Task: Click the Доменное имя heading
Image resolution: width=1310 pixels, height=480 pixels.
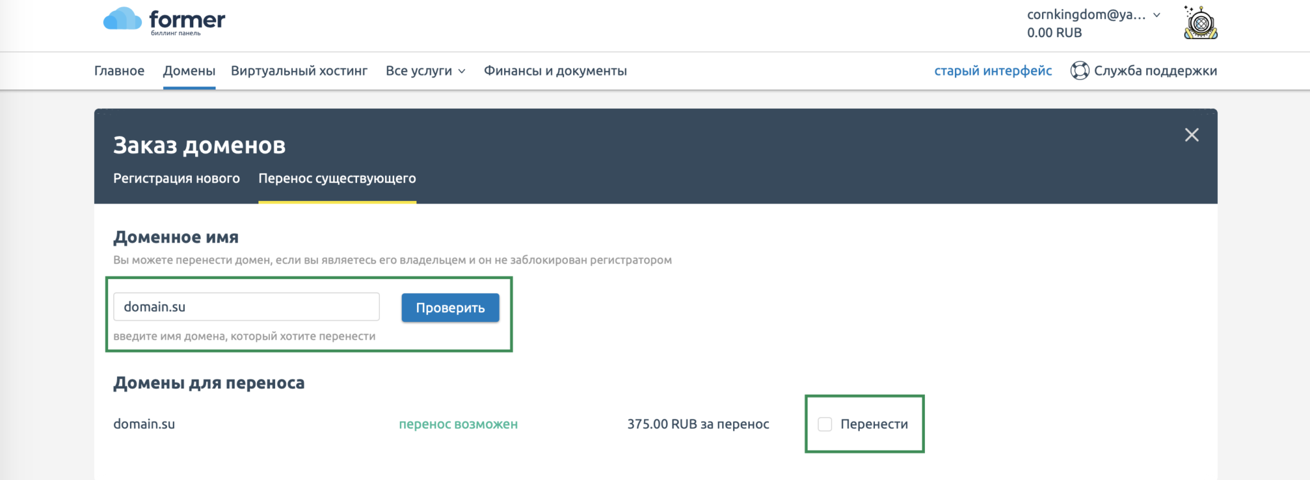Action: pyautogui.click(x=176, y=237)
